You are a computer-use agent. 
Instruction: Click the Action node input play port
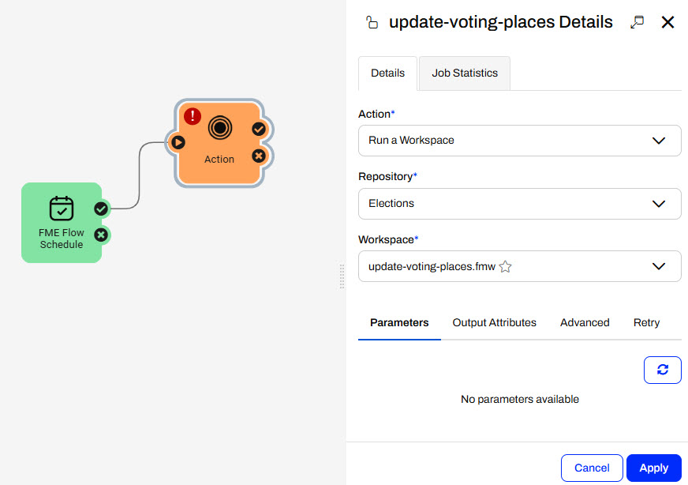(178, 142)
